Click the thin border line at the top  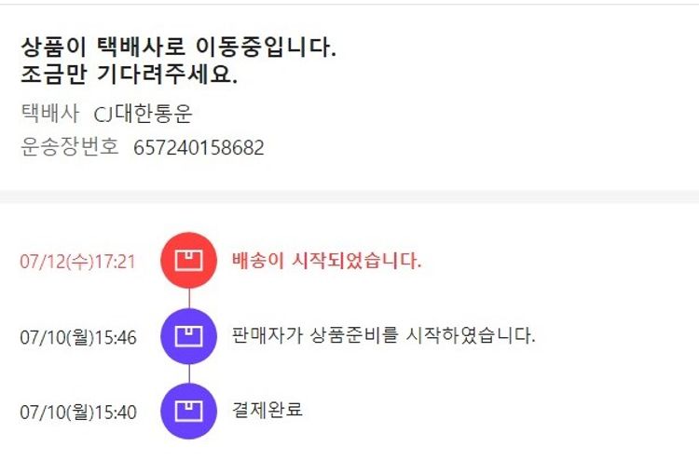[349, 4]
